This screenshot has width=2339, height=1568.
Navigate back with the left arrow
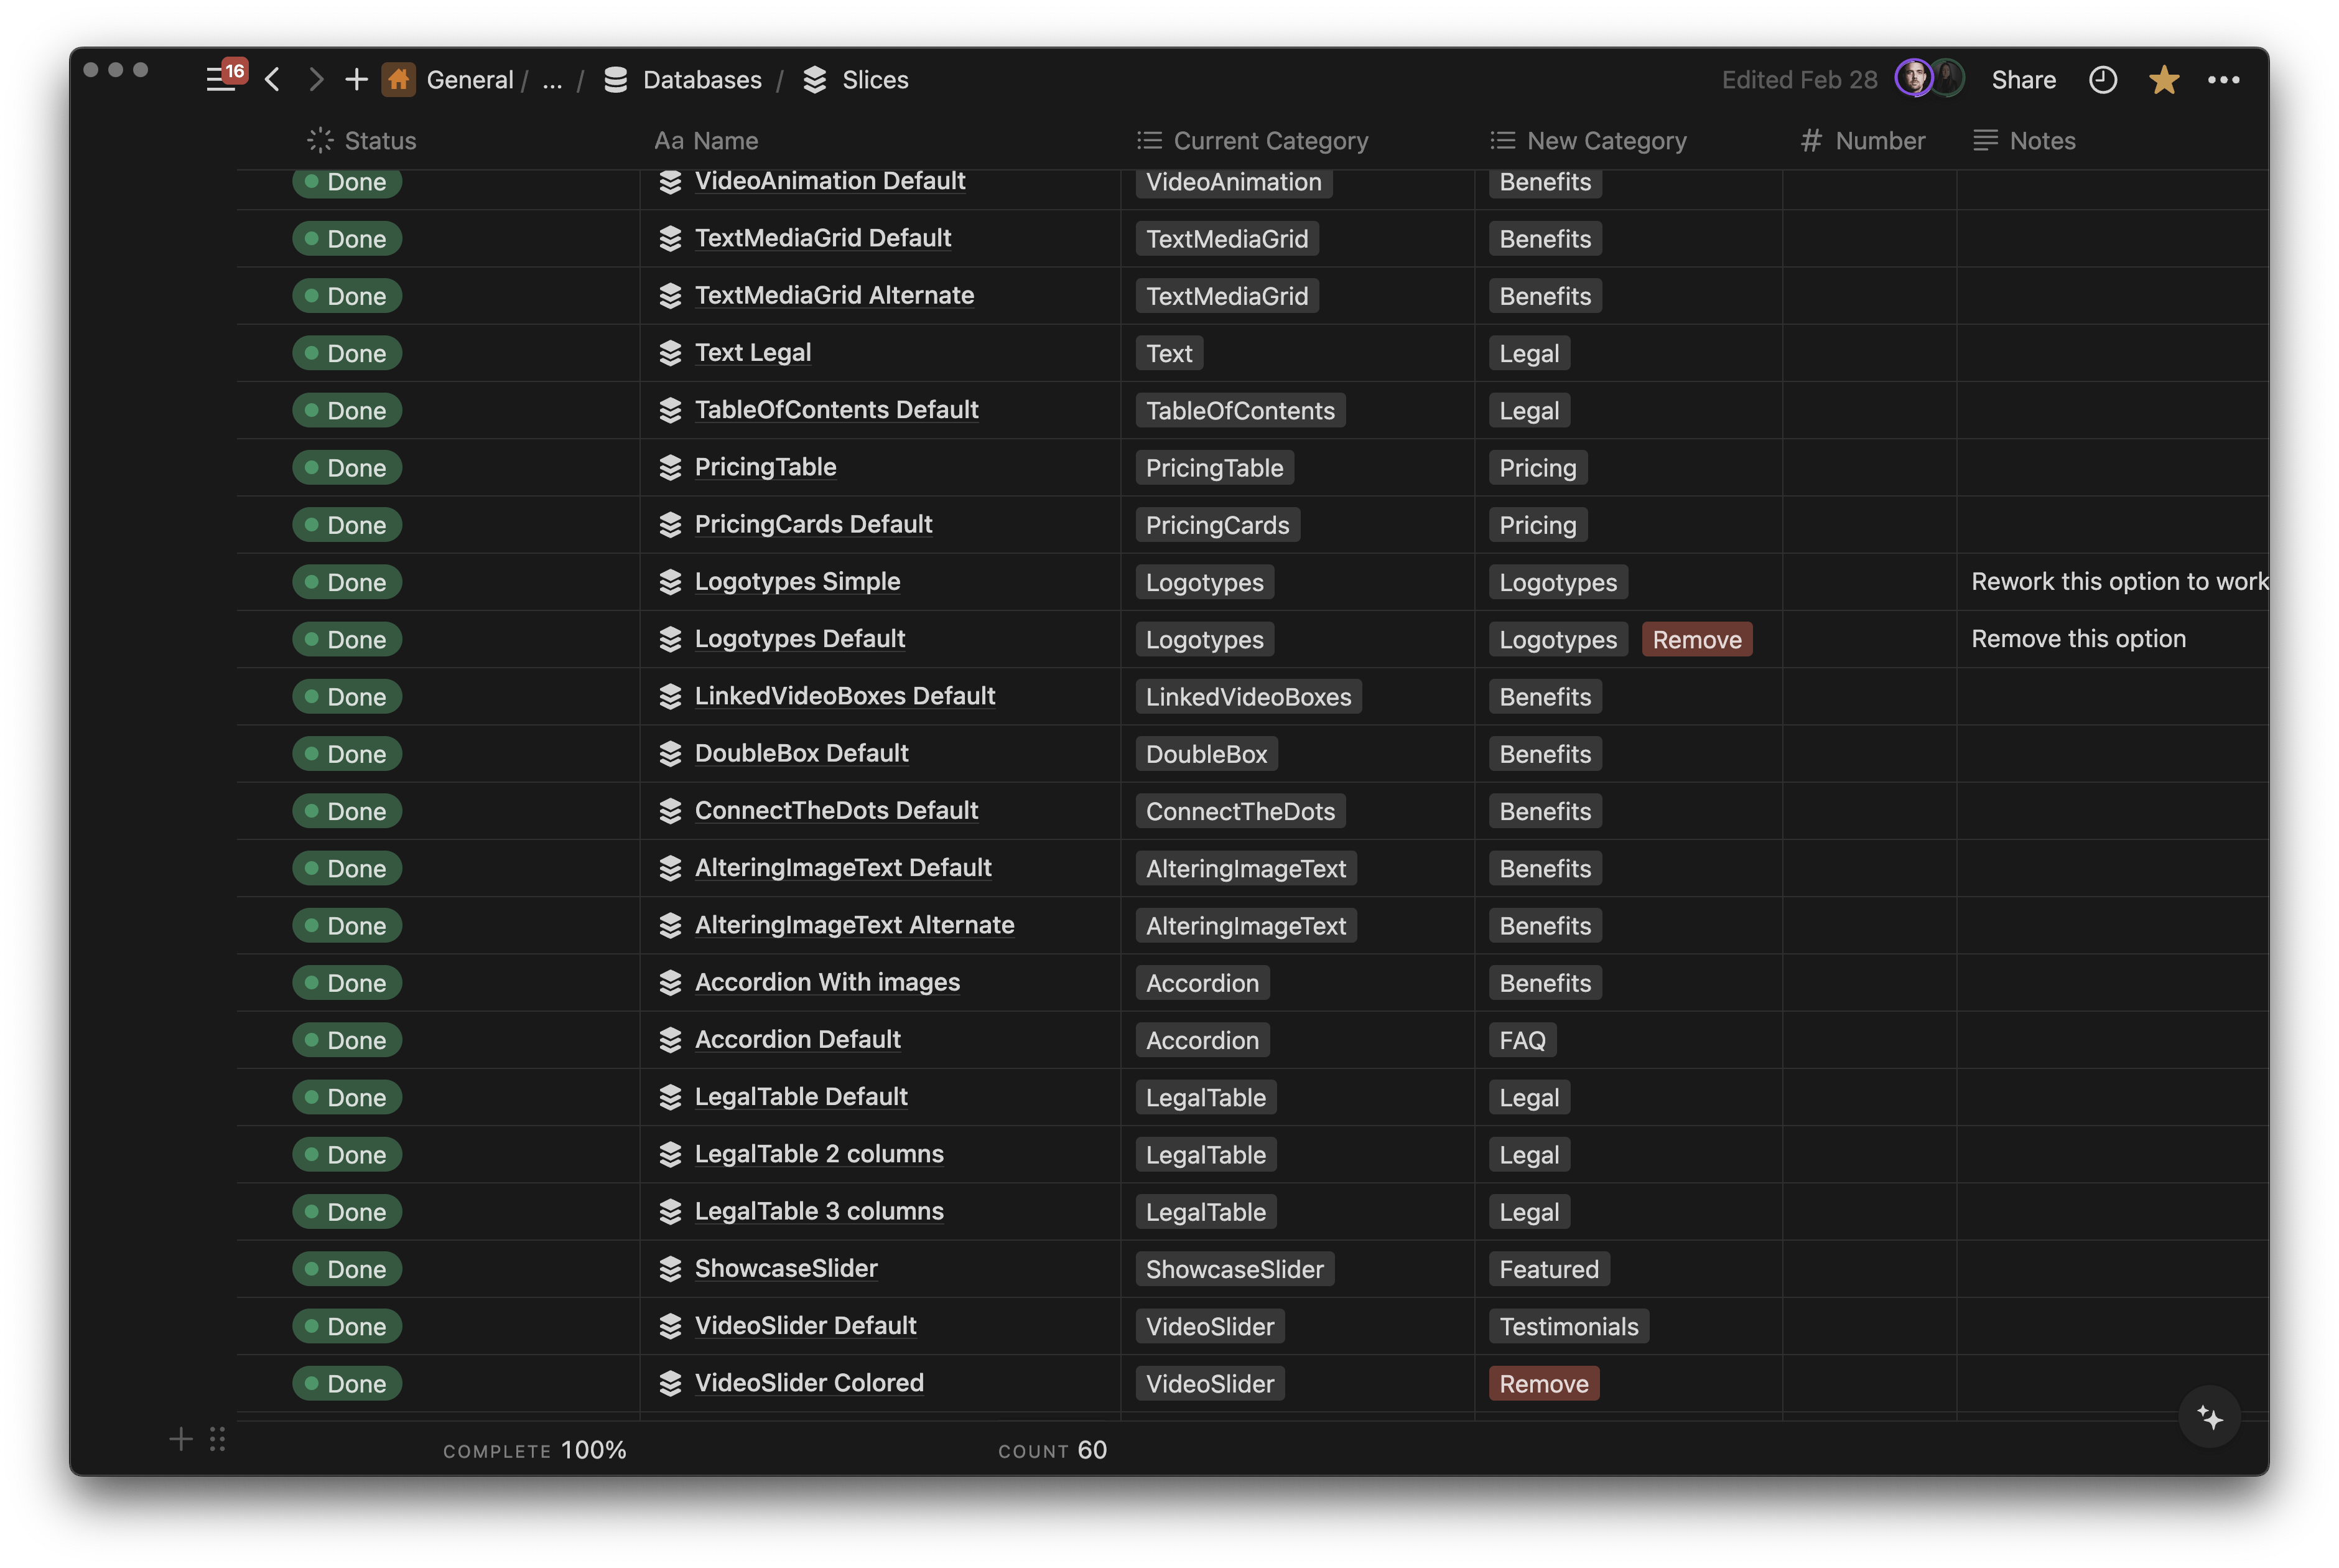[x=272, y=79]
